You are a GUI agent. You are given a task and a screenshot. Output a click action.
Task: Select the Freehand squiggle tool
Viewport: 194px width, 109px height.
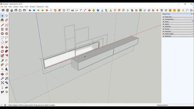tap(7, 25)
